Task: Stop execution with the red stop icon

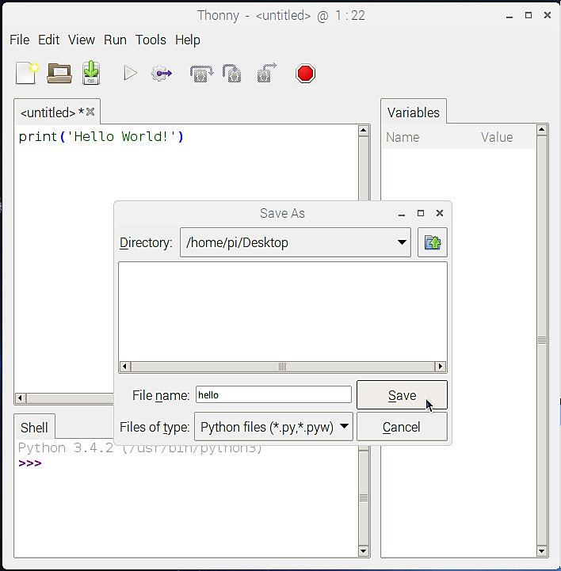Action: [305, 74]
